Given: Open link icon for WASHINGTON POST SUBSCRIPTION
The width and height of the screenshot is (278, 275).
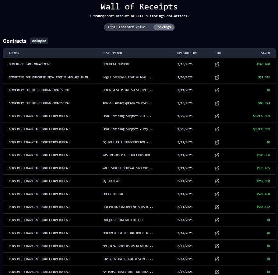Looking at the screenshot, I should coord(217,155).
